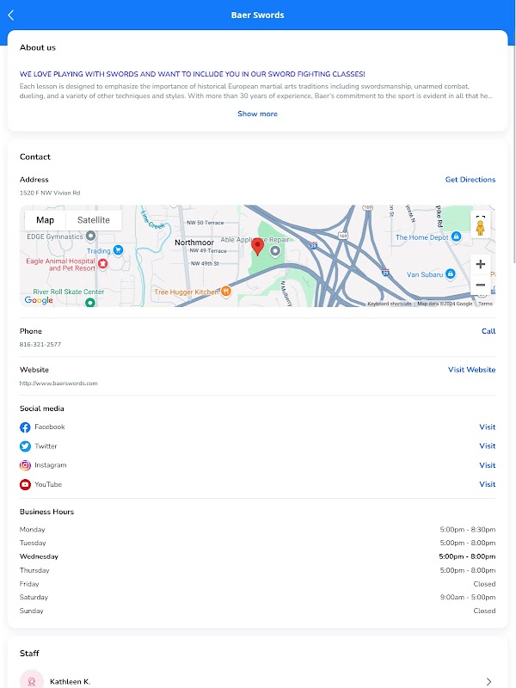Call the business phone number
The height and width of the screenshot is (688, 516).
[488, 331]
